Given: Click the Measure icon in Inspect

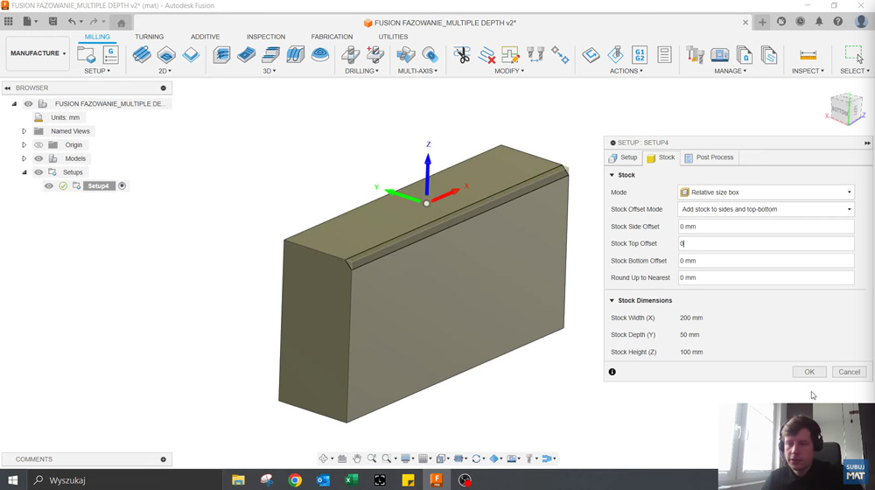Looking at the screenshot, I should tap(808, 55).
